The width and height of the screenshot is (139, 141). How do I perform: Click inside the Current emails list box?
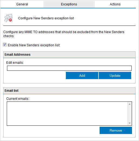(x=67, y=114)
